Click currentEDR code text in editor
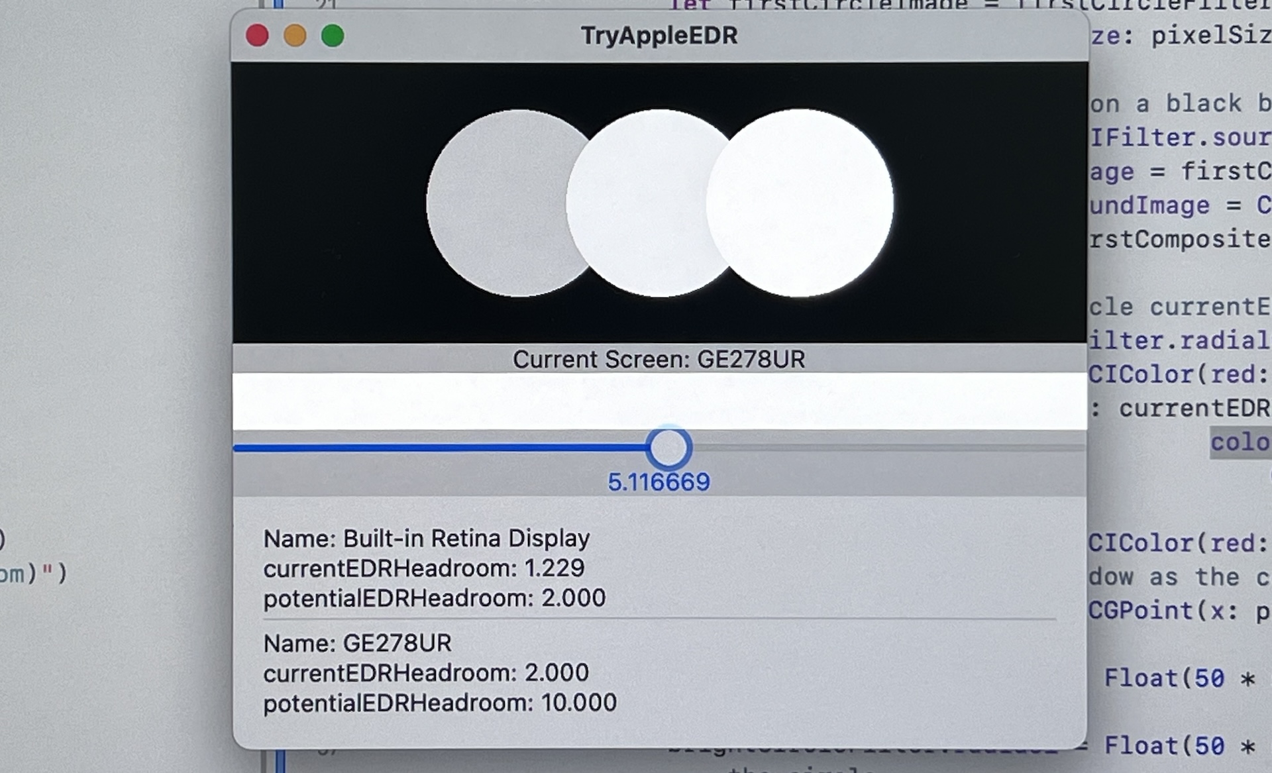 tap(1194, 409)
